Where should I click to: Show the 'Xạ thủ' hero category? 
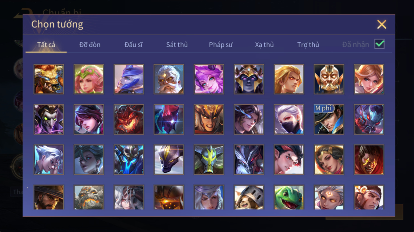pyautogui.click(x=264, y=45)
